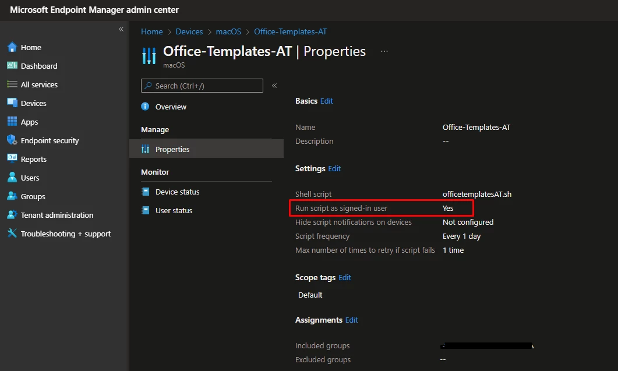Collapse the left navigation sidebar
The image size is (618, 371).
pos(121,29)
